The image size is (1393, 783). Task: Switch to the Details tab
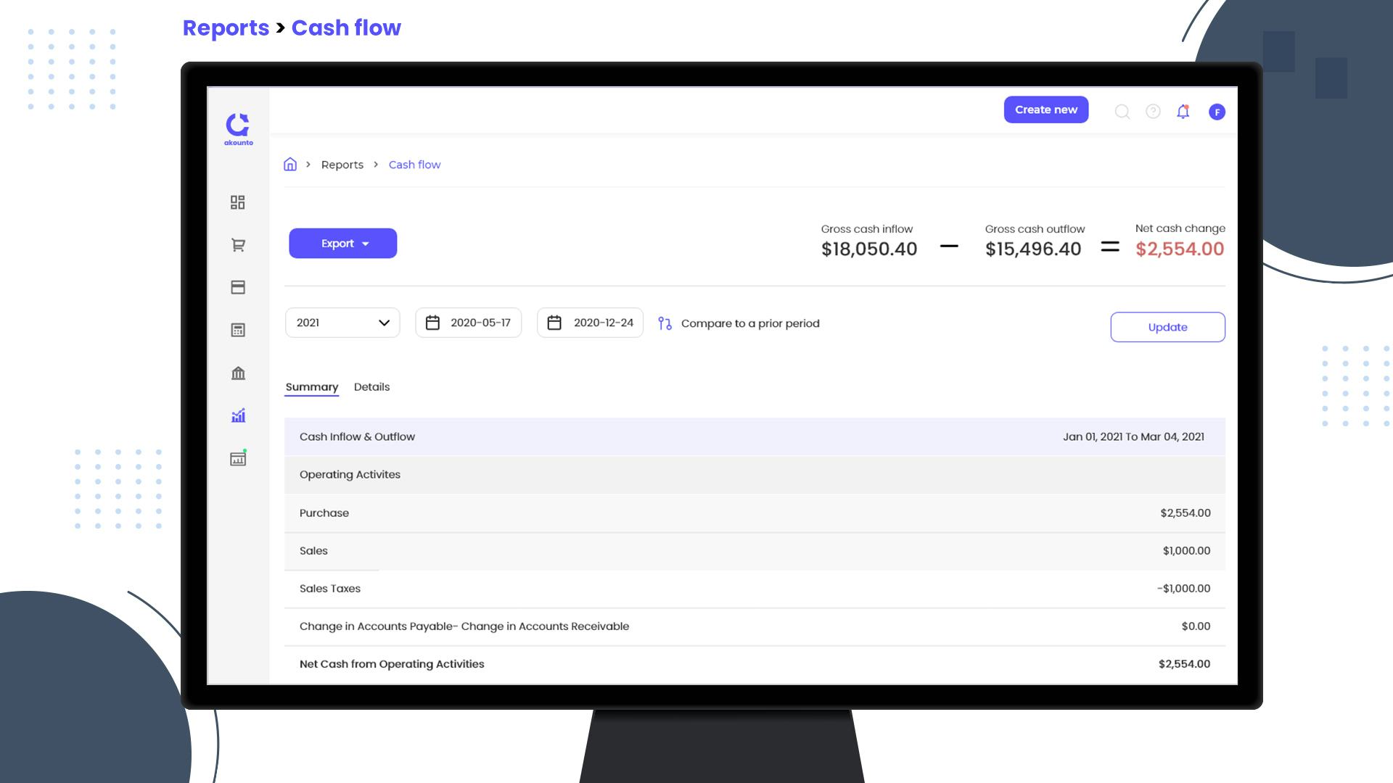(371, 387)
